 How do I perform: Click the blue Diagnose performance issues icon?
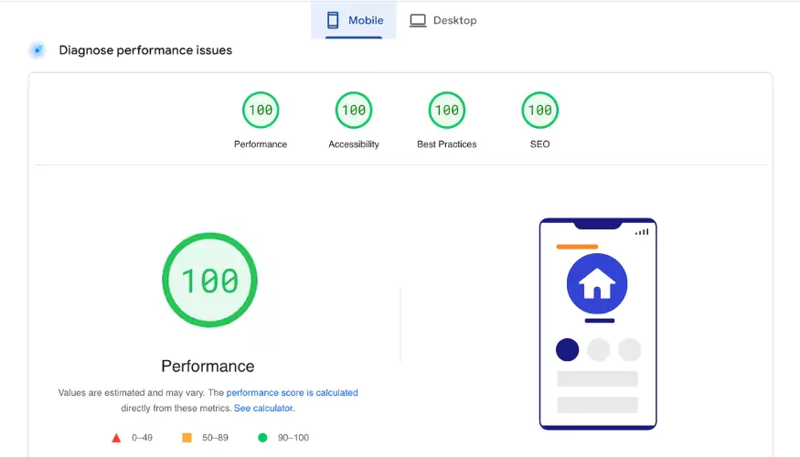[x=37, y=50]
